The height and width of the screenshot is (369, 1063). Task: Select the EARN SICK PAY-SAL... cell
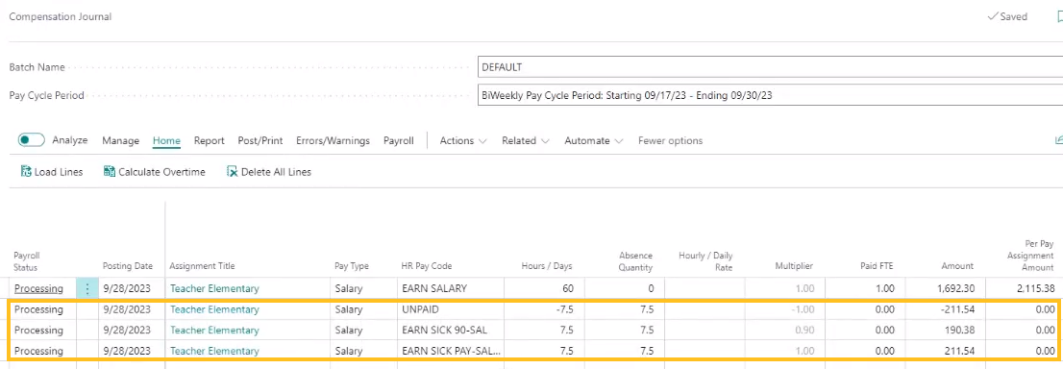[450, 351]
